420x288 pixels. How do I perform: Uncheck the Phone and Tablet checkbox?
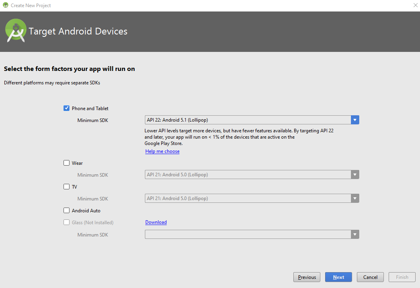tap(67, 108)
